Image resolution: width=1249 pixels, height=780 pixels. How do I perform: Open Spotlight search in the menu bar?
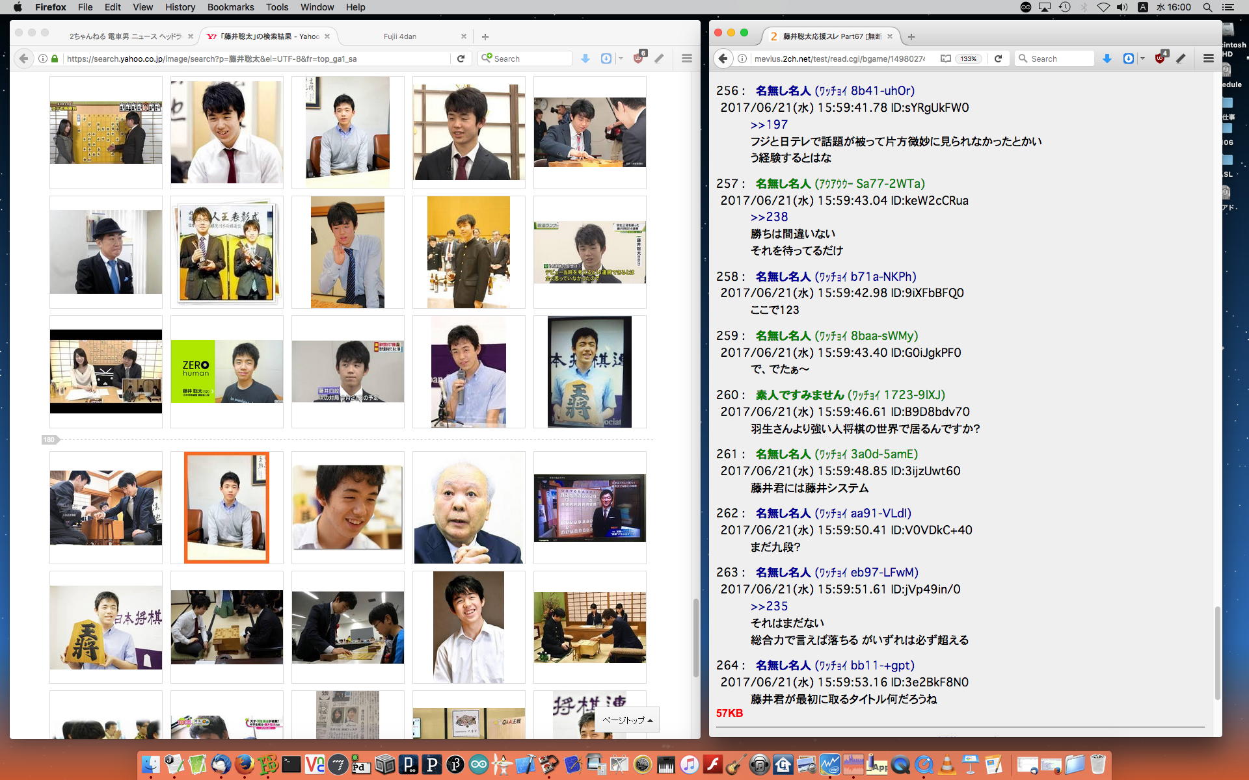pyautogui.click(x=1207, y=7)
